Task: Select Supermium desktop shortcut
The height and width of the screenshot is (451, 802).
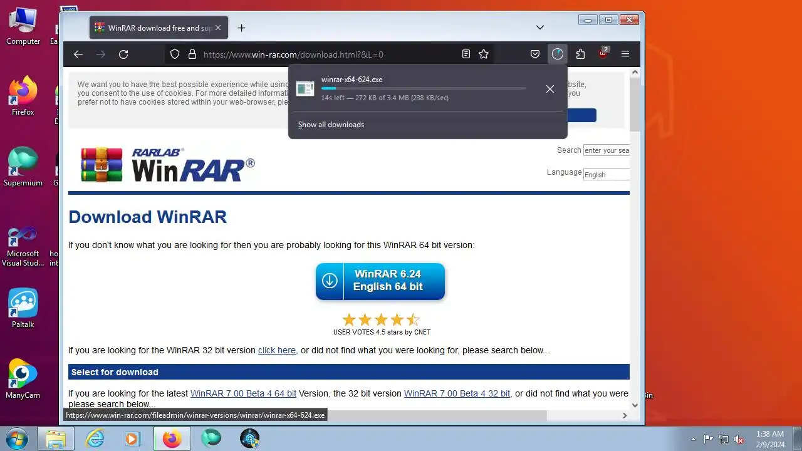Action: (x=23, y=167)
